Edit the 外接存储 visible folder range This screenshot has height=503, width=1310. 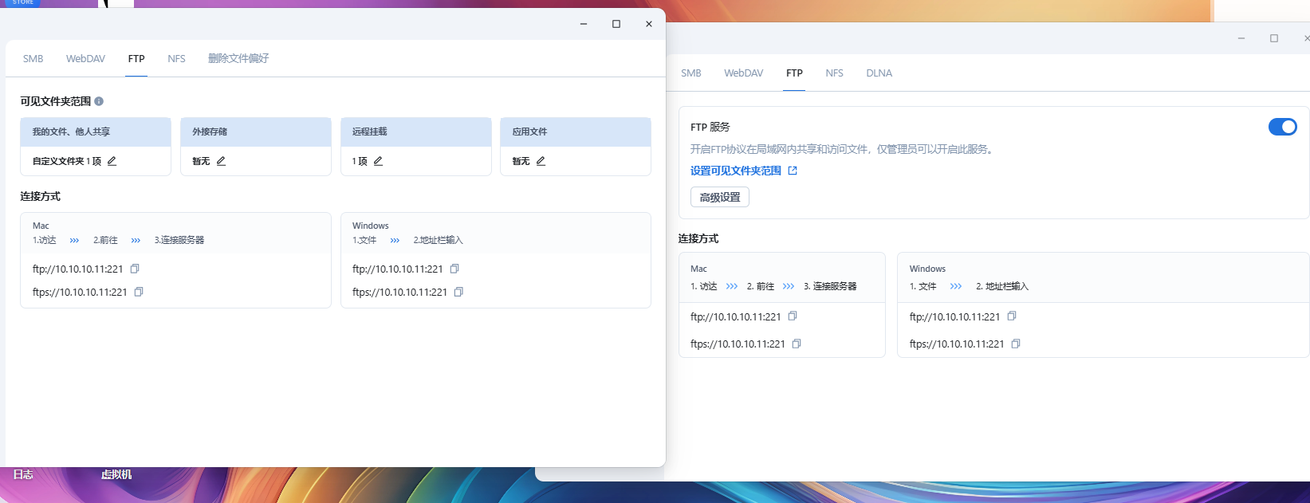tap(221, 161)
